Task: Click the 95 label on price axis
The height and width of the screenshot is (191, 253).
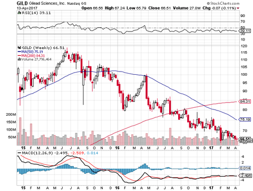Action: (x=245, y=83)
